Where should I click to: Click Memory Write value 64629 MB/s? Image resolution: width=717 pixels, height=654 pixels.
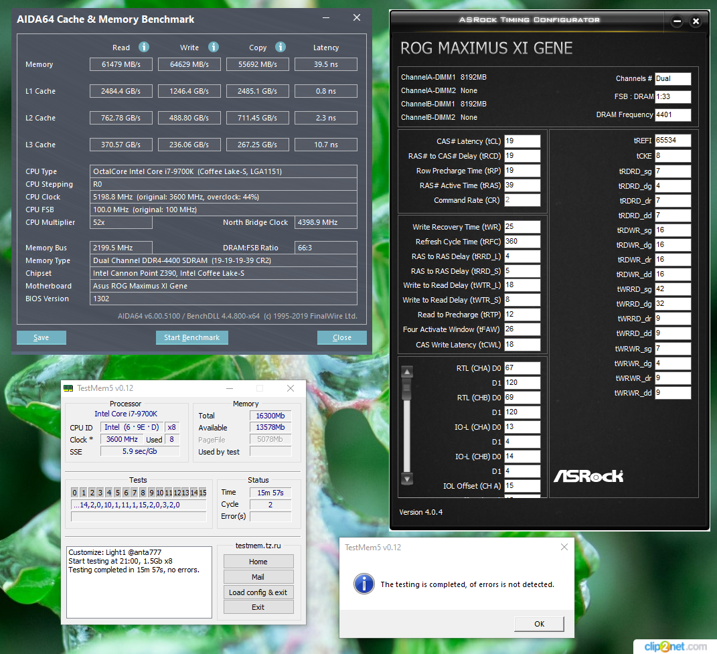click(x=189, y=64)
